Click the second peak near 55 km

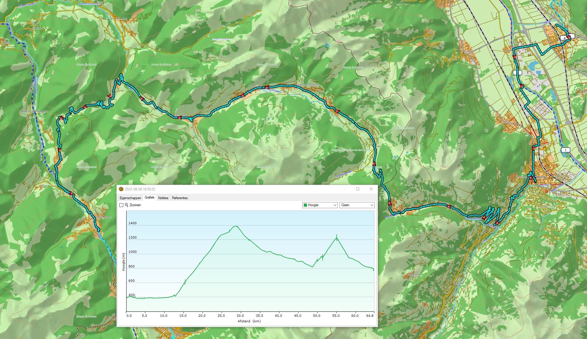(337, 237)
